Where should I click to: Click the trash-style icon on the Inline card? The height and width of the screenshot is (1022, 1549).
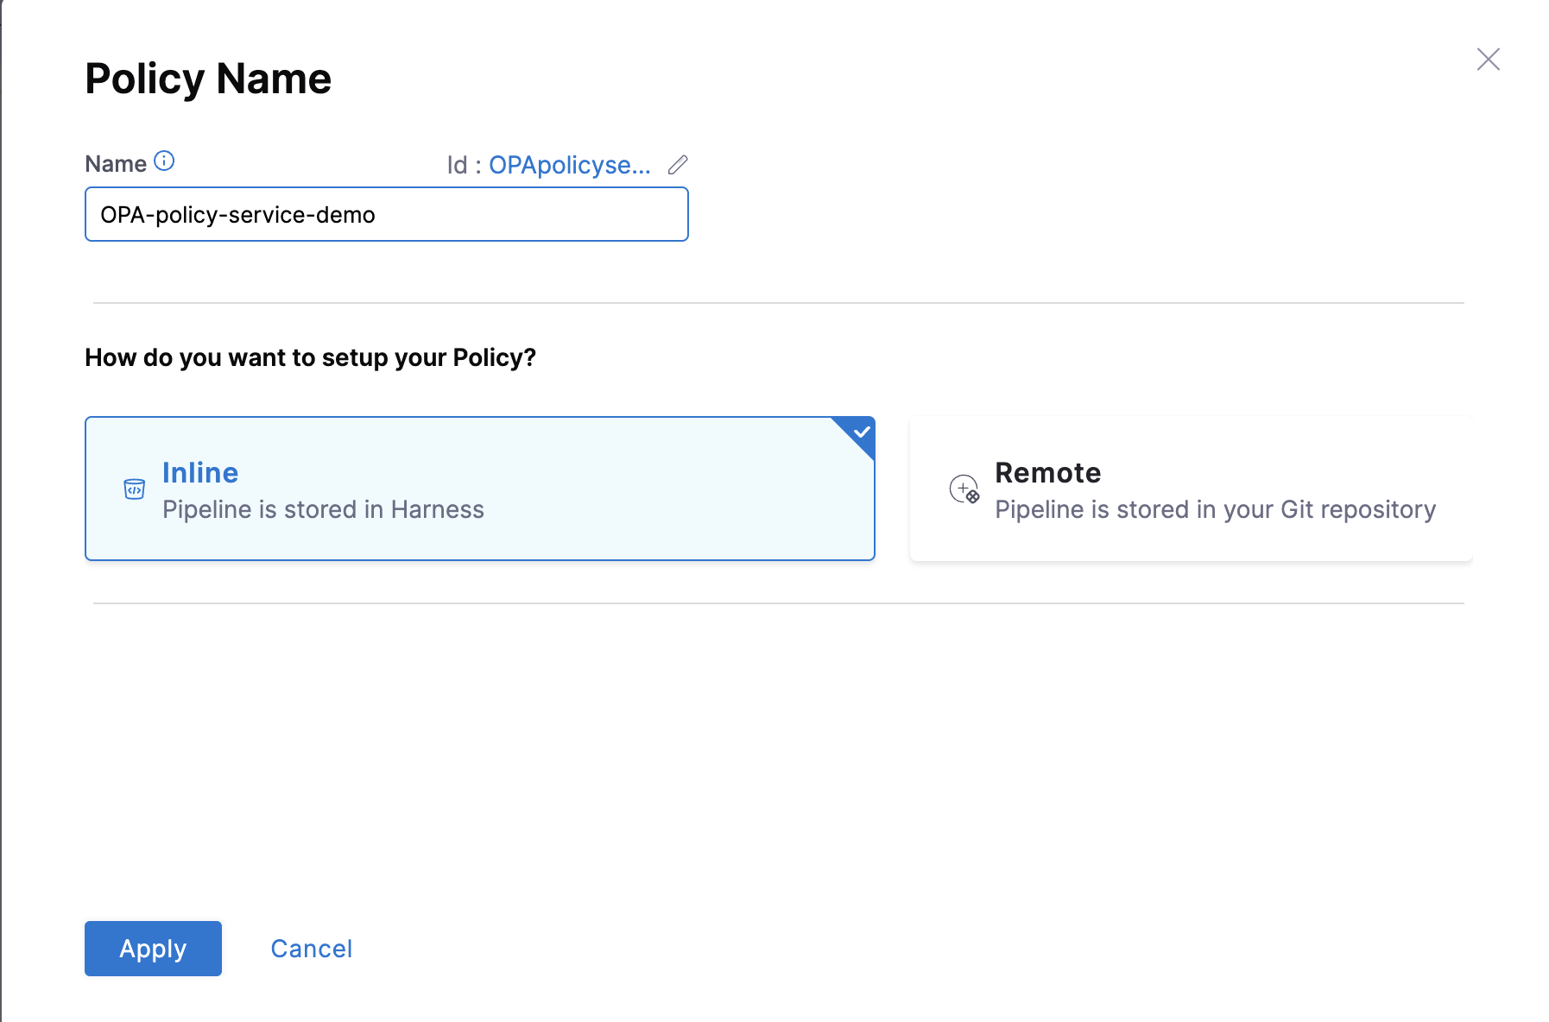coord(135,489)
